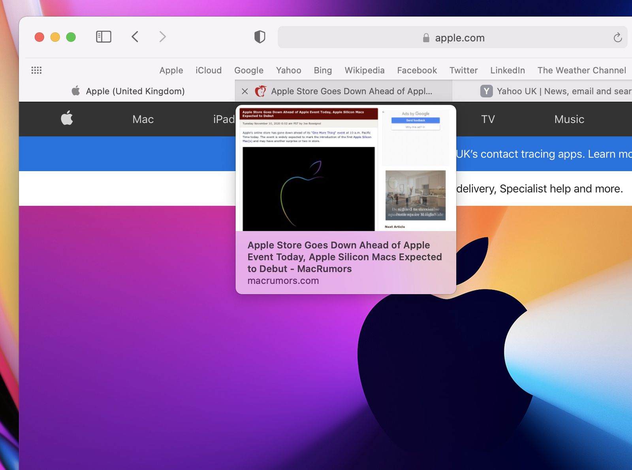Visit Twitter from the favorites bar
Viewport: 632px width, 470px height.
point(463,70)
